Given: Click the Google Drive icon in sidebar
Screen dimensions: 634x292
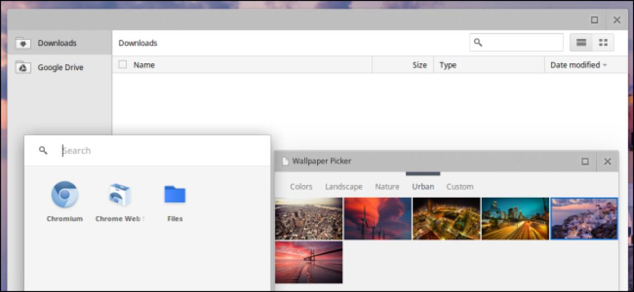Looking at the screenshot, I should [x=23, y=67].
